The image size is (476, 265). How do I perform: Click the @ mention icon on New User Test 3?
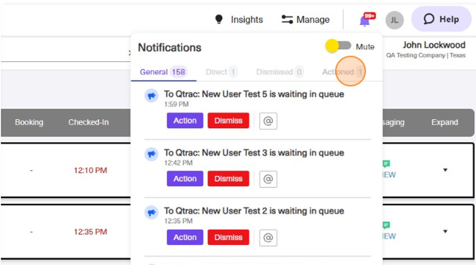pyautogui.click(x=269, y=178)
